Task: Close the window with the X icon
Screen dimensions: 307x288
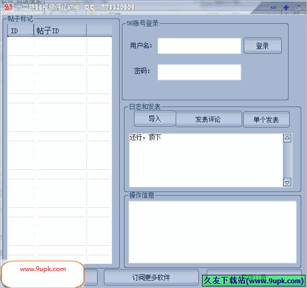Action: click(299, 7)
